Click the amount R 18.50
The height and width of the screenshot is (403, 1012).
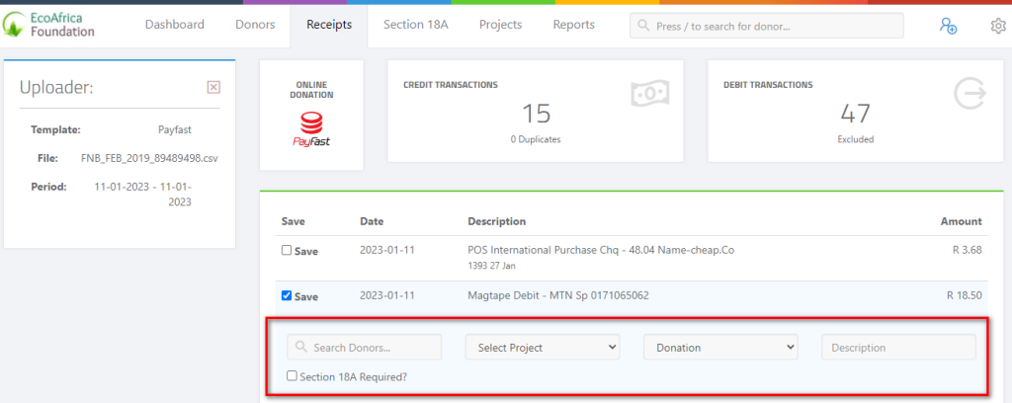(x=965, y=295)
